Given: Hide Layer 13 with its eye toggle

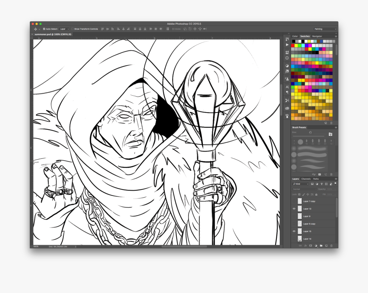Looking at the screenshot, I should [294, 209].
